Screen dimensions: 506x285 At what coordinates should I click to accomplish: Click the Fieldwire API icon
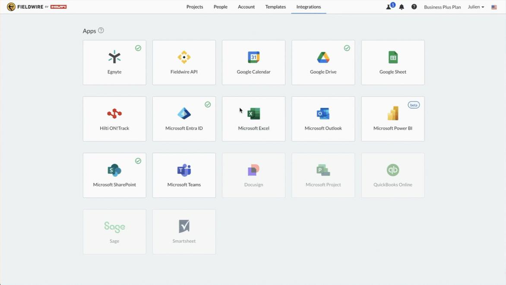tap(184, 57)
